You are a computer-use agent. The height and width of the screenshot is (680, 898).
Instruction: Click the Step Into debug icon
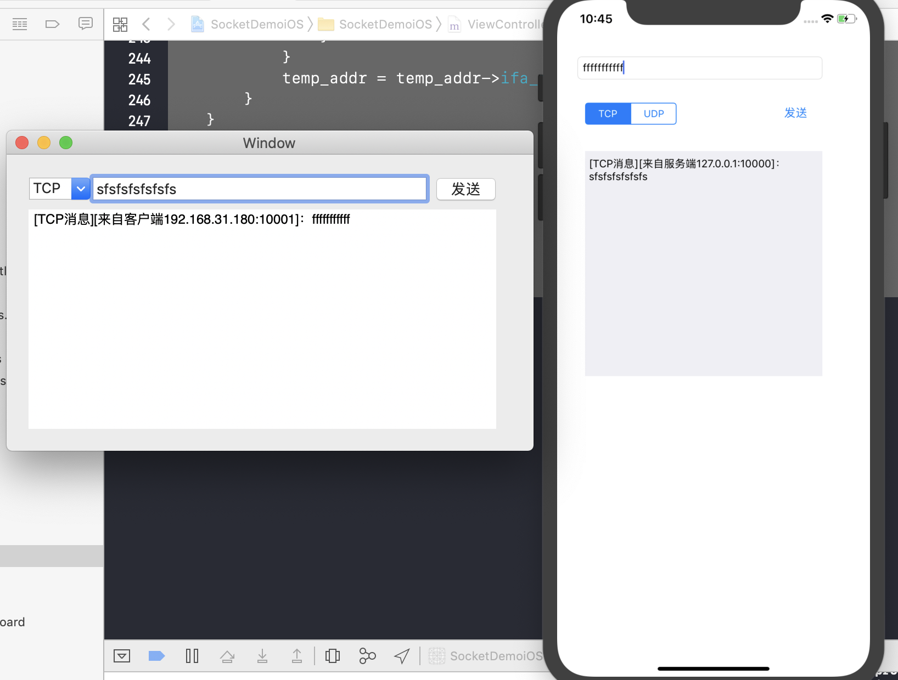(x=262, y=656)
